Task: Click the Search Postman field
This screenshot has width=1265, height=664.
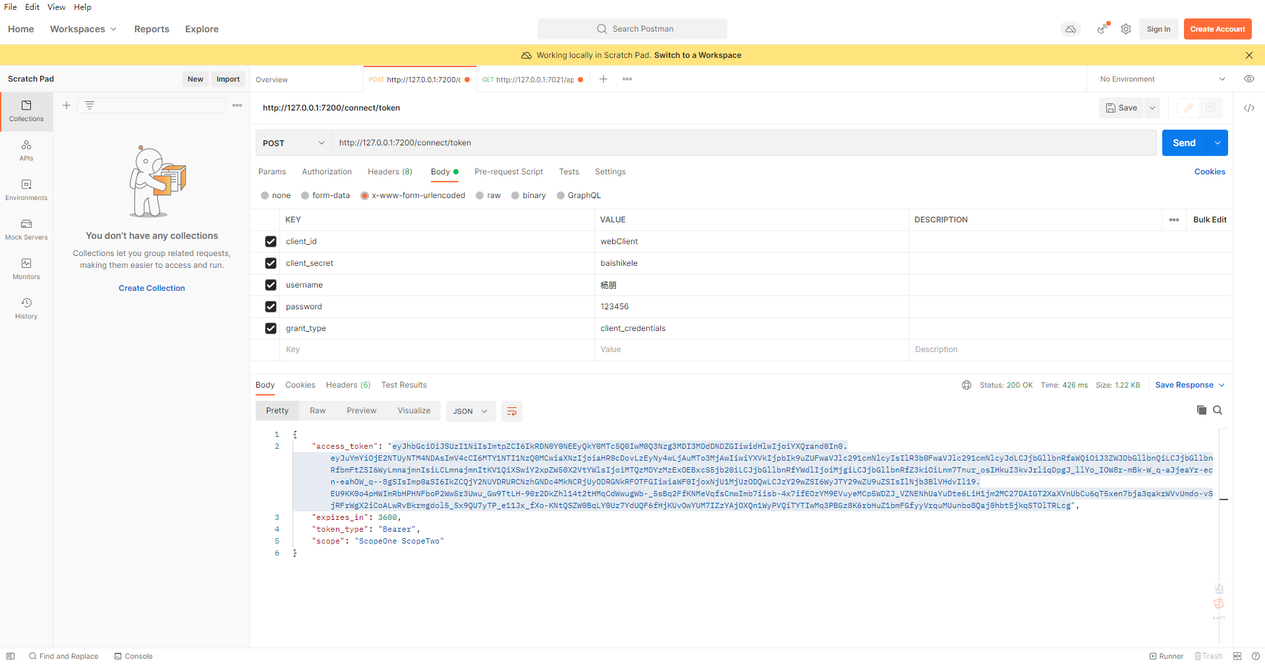Action: click(x=632, y=29)
